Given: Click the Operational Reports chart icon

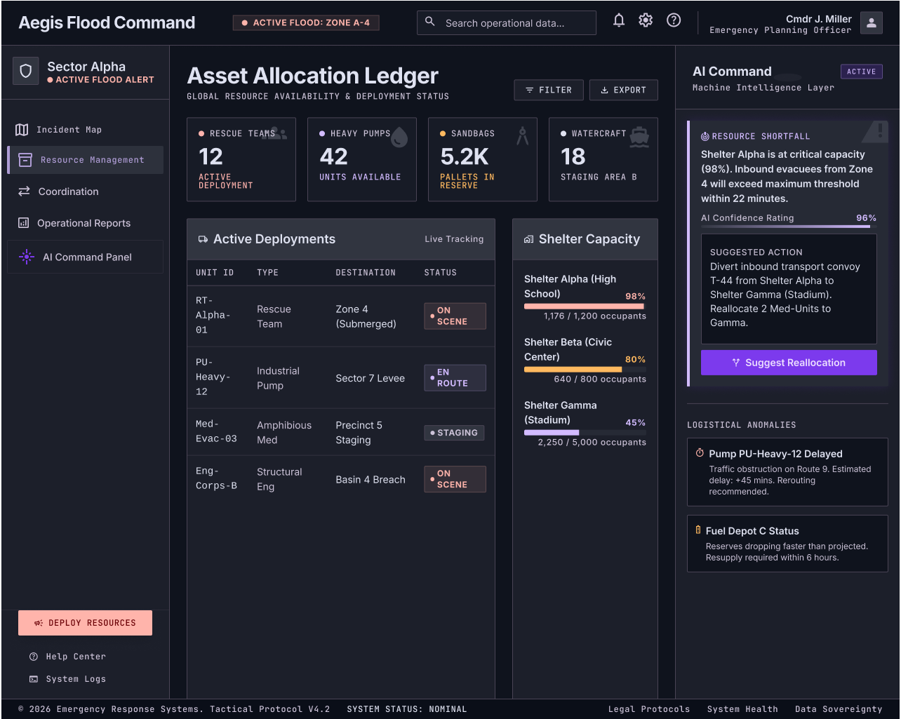Looking at the screenshot, I should point(23,223).
